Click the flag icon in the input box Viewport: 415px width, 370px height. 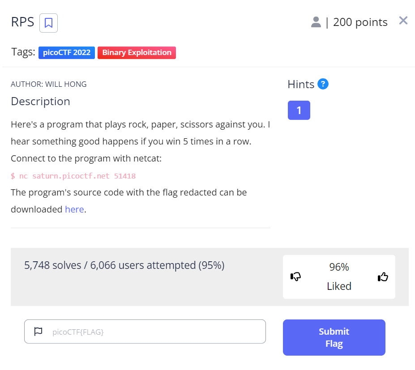click(x=39, y=332)
